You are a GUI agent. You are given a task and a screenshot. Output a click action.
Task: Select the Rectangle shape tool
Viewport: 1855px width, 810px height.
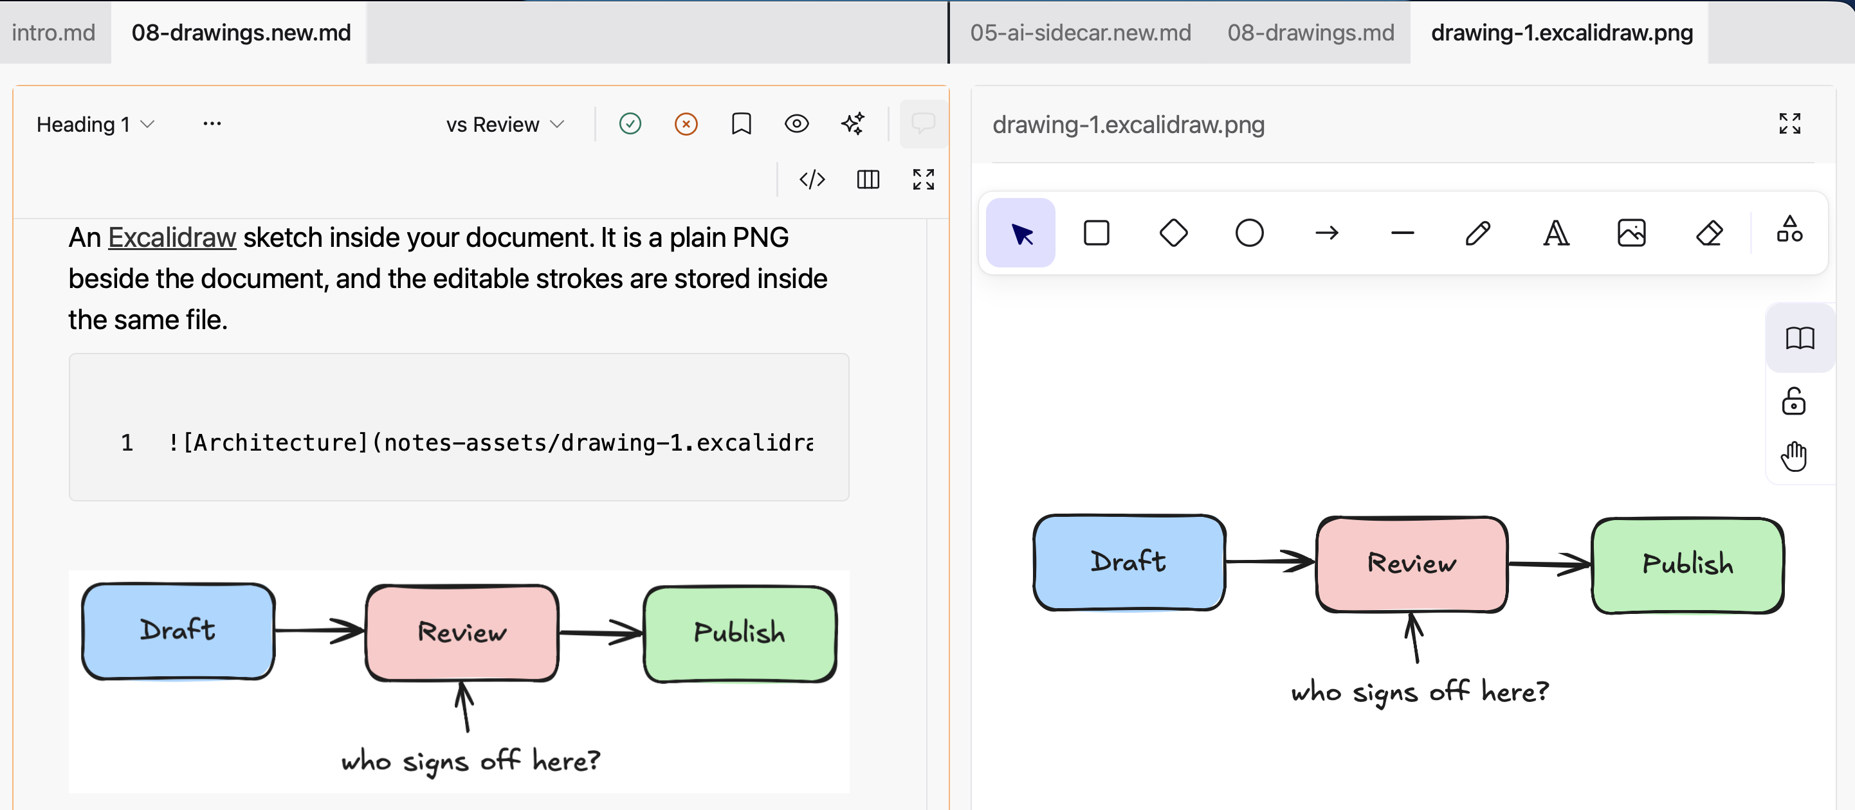click(1097, 233)
